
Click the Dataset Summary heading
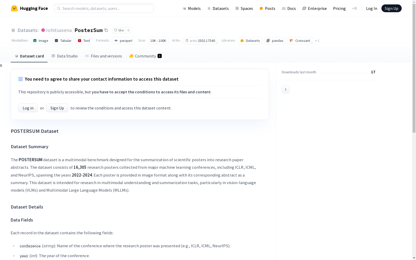30,147
